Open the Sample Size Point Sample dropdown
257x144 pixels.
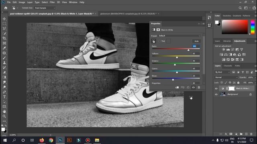coord(45,8)
